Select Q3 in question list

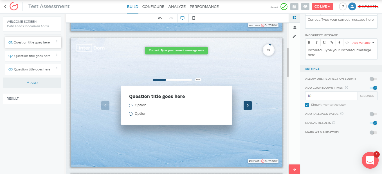(x=33, y=69)
